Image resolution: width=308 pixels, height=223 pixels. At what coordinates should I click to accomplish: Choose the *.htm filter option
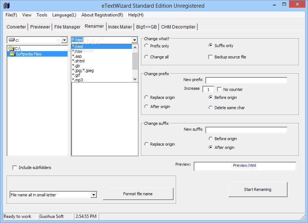(x=102, y=51)
